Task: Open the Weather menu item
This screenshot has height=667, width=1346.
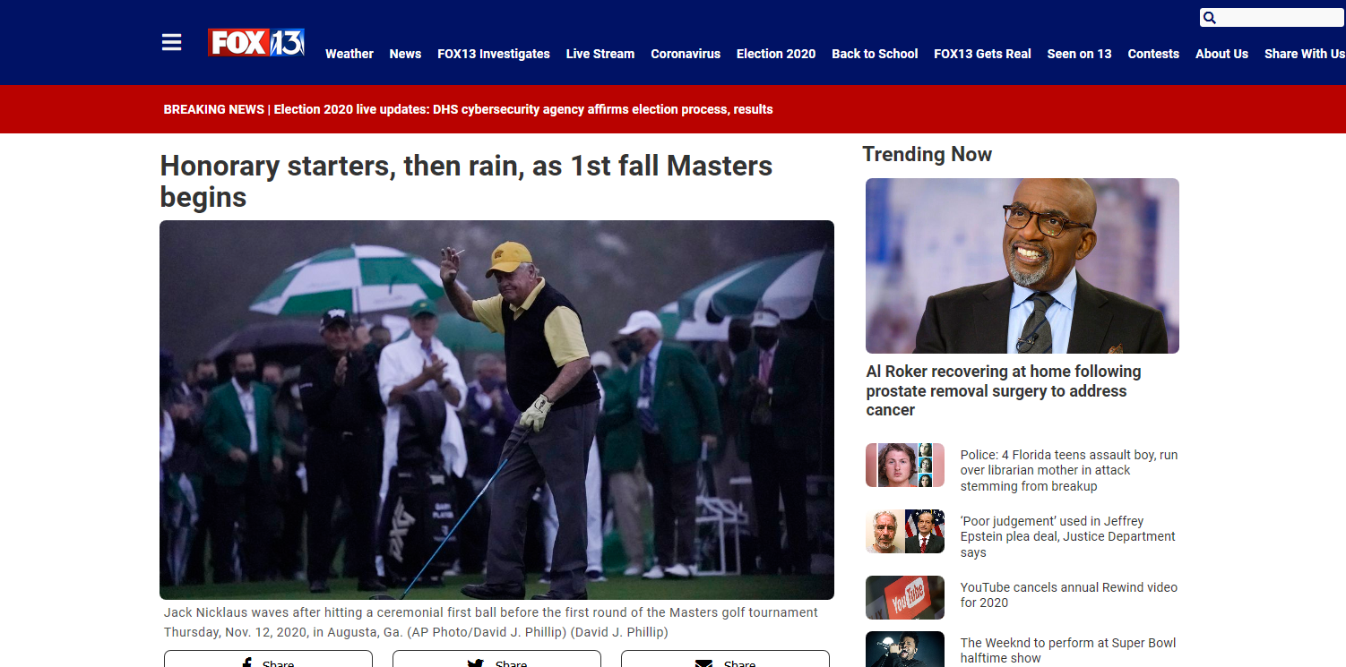Action: click(349, 54)
